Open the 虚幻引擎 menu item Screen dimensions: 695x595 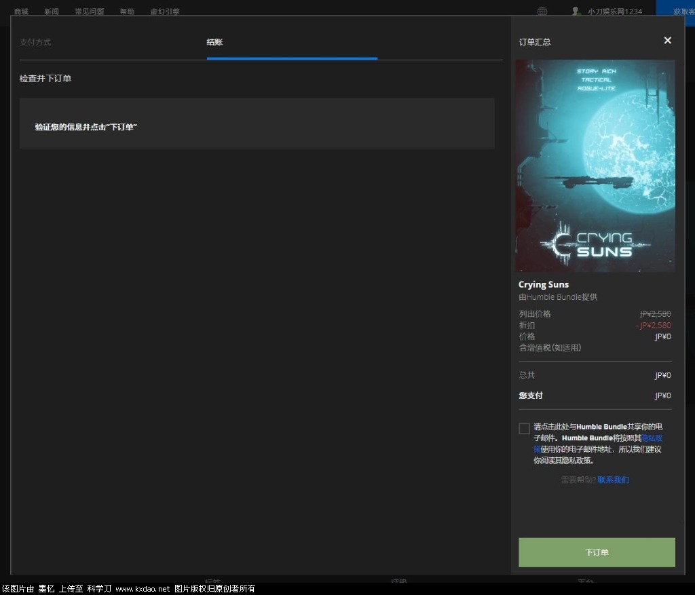pyautogui.click(x=165, y=12)
